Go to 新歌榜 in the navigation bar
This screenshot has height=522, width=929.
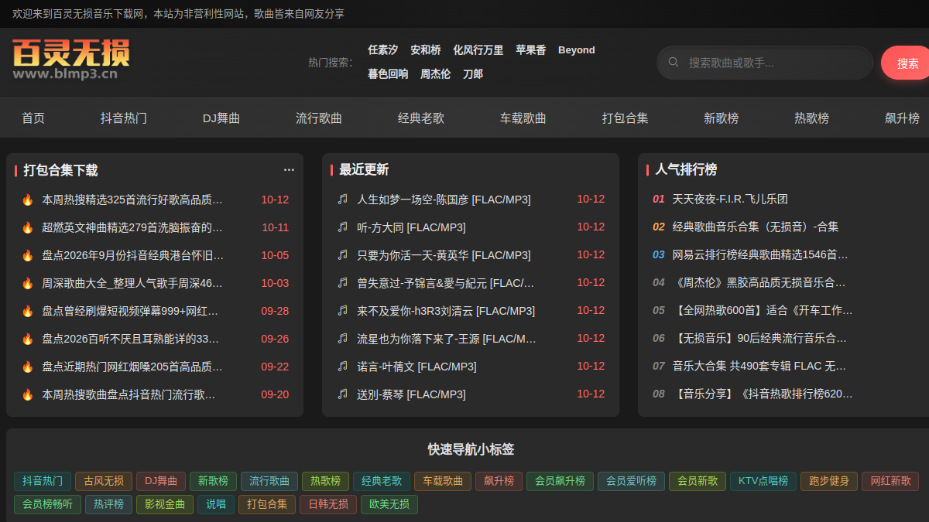[x=722, y=118]
